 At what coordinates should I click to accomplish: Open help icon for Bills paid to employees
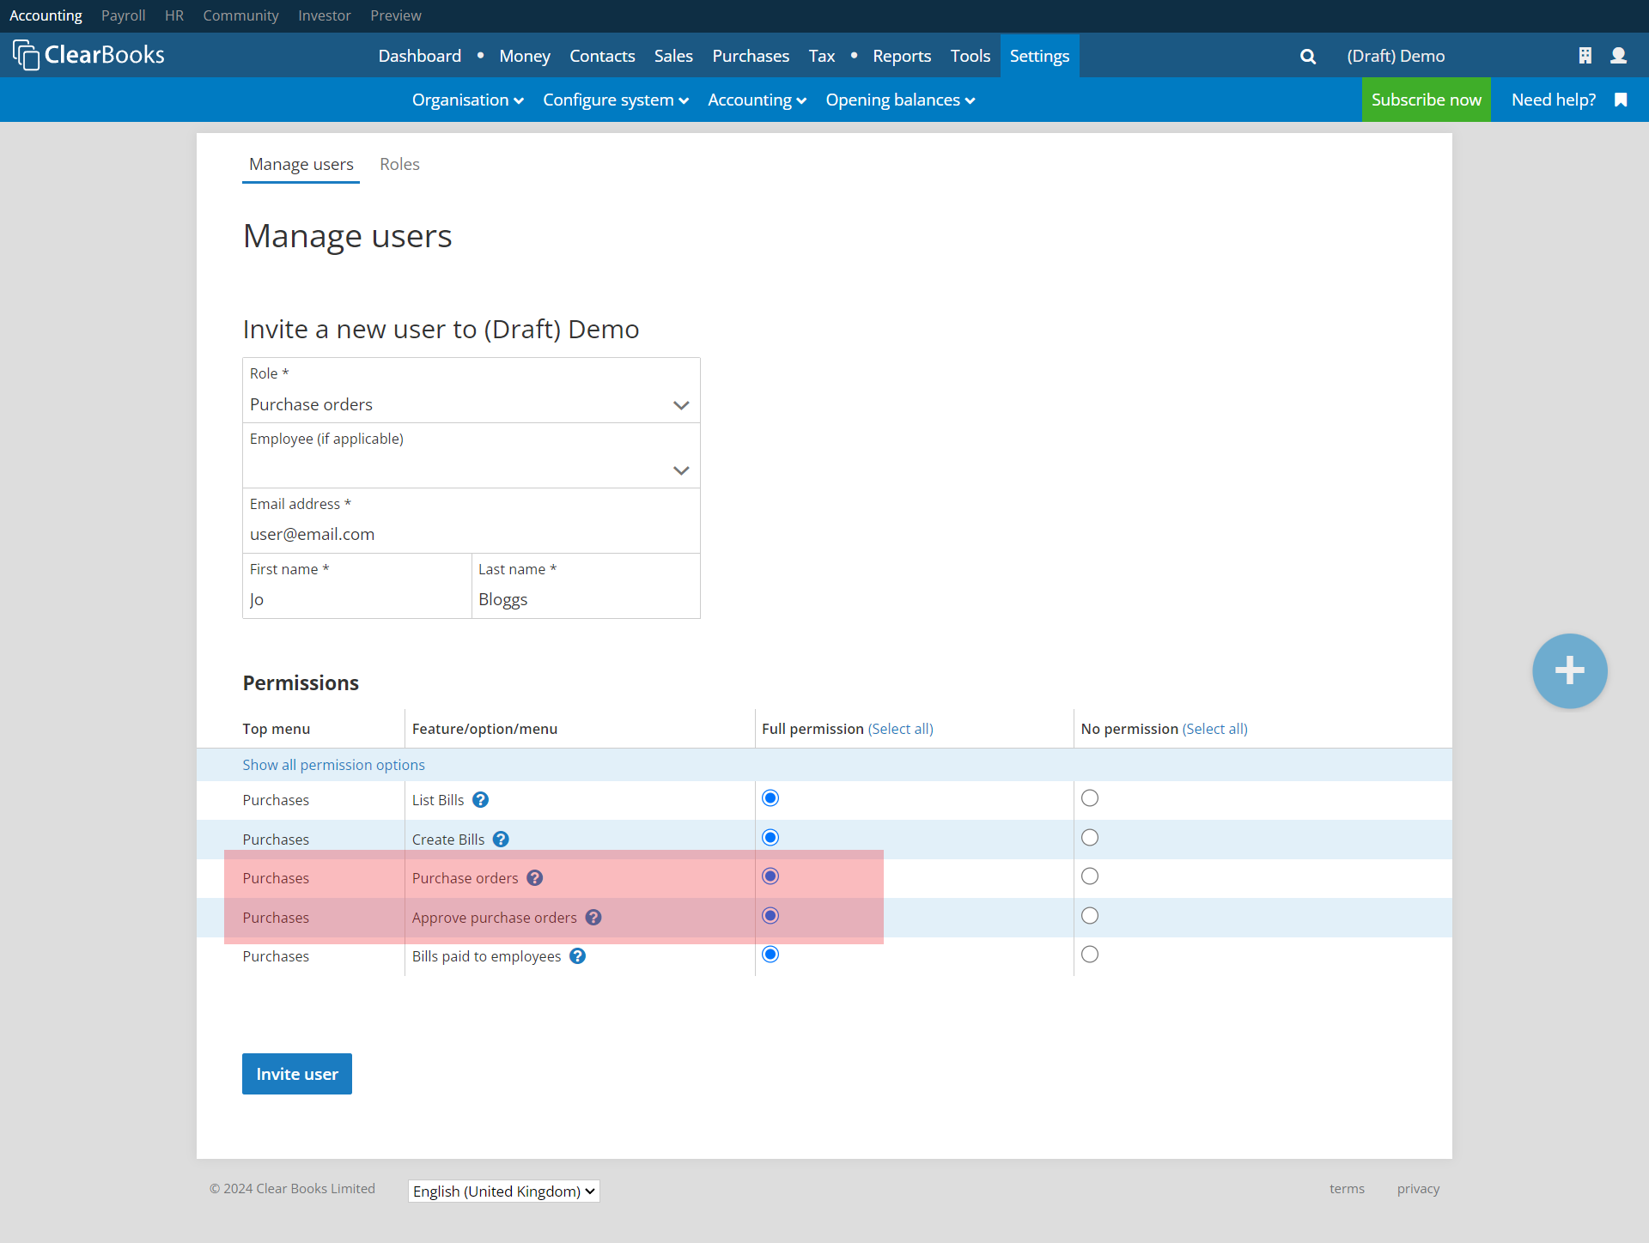pyautogui.click(x=578, y=956)
